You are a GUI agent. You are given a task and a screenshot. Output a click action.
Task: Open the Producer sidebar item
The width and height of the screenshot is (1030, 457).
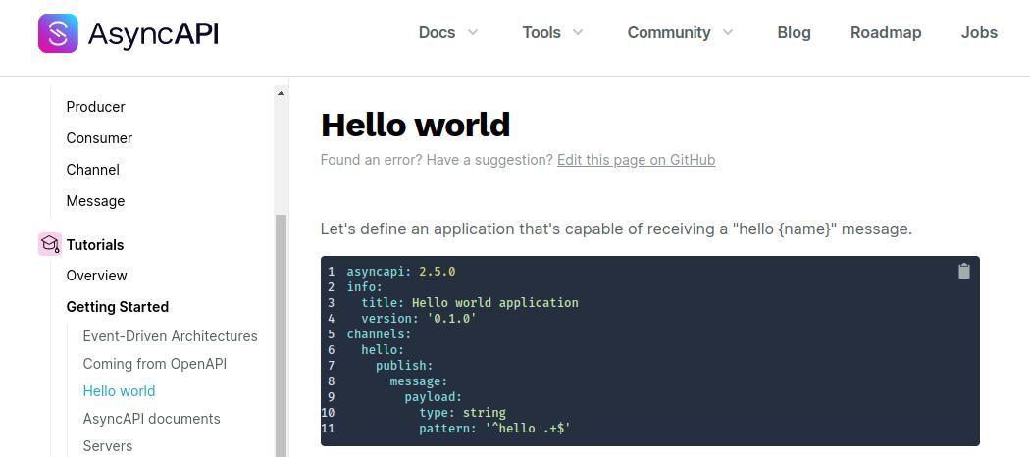pyautogui.click(x=95, y=107)
